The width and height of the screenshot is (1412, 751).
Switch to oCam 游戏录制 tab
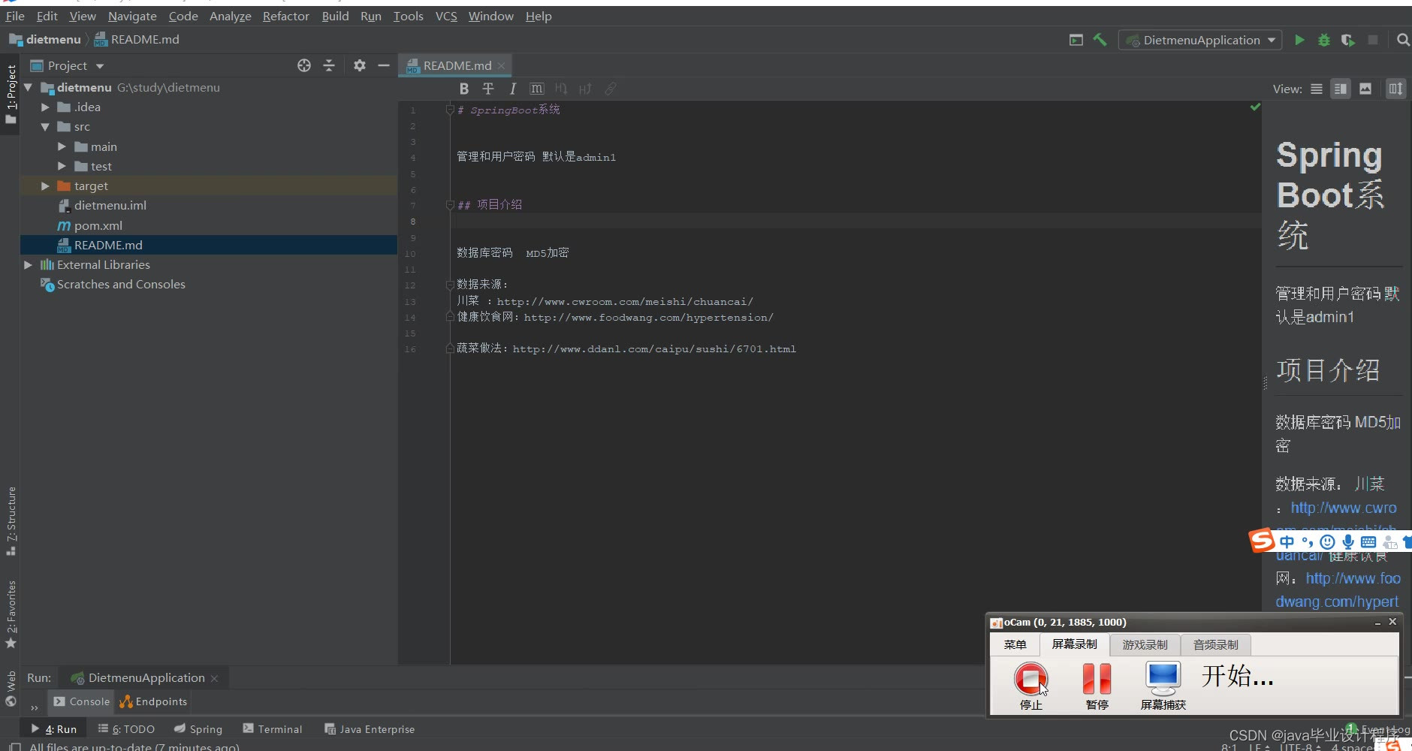tap(1145, 644)
